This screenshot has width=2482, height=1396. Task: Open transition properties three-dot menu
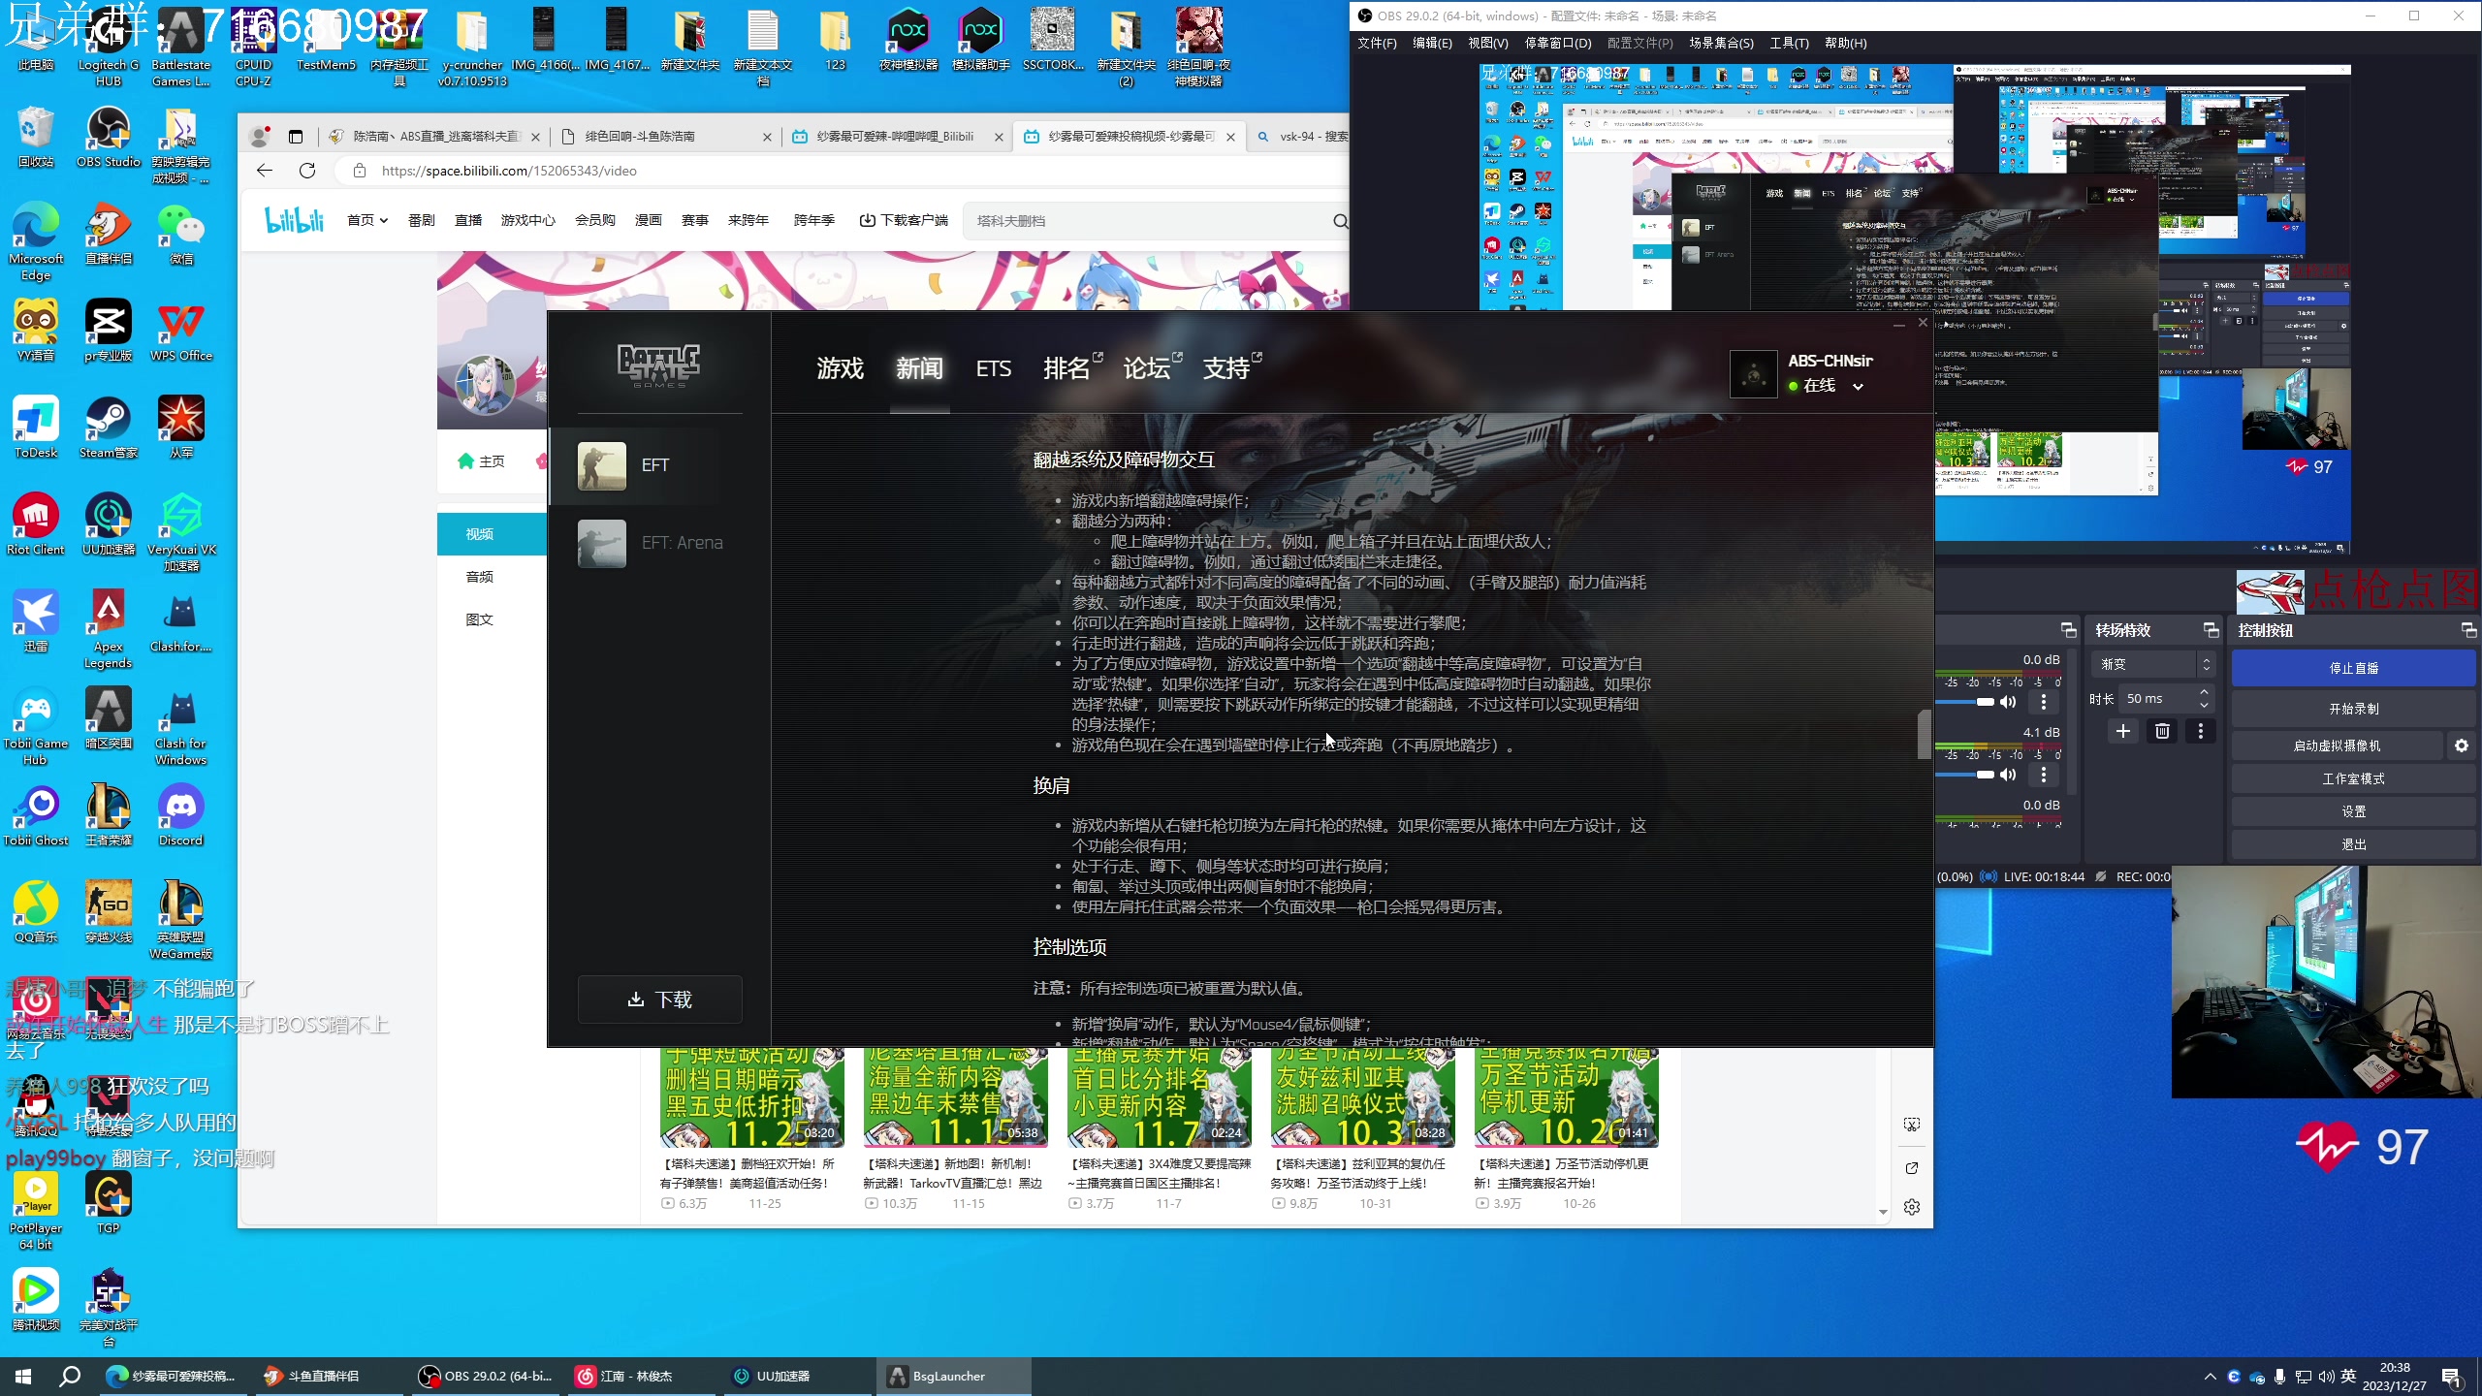pos(2201,731)
